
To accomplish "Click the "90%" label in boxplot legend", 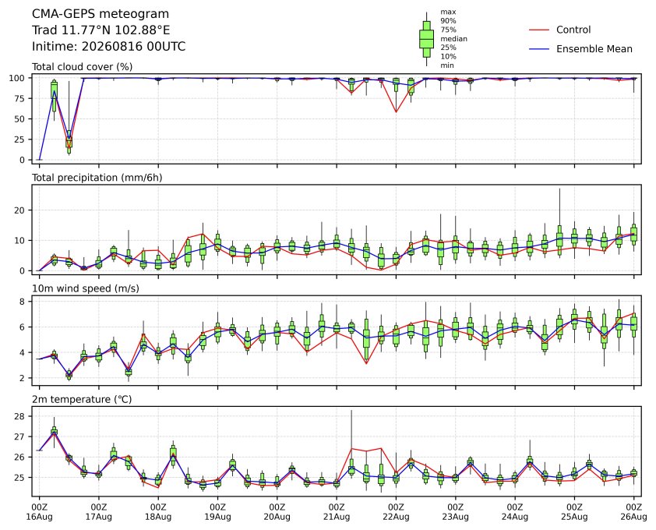I will click(448, 21).
